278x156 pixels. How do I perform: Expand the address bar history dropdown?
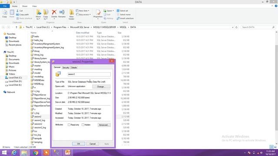pyautogui.click(x=232, y=27)
